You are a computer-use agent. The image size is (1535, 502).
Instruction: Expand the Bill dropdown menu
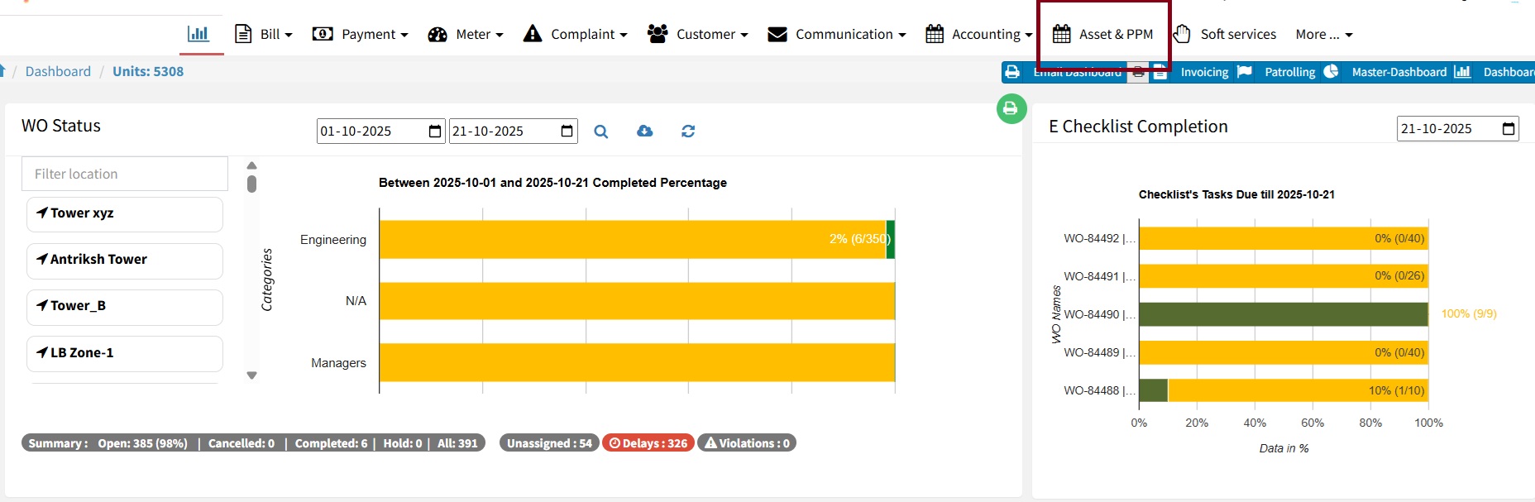coord(264,34)
